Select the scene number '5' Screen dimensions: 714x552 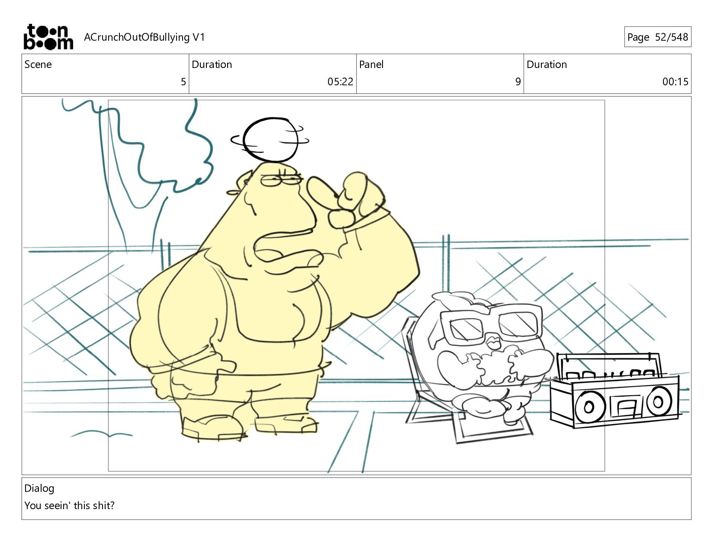(183, 82)
